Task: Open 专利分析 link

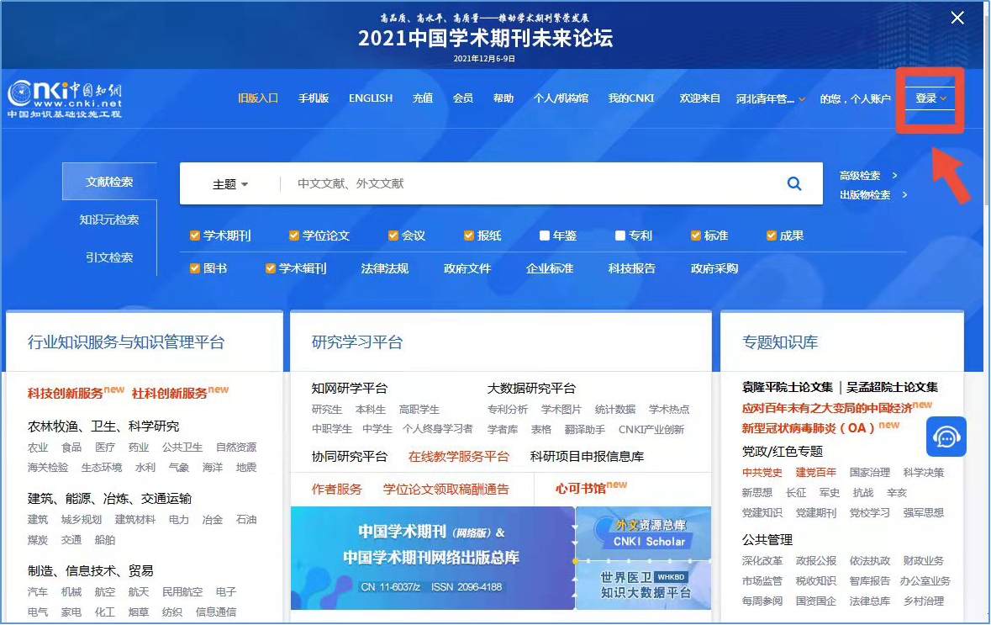Action: (x=507, y=410)
